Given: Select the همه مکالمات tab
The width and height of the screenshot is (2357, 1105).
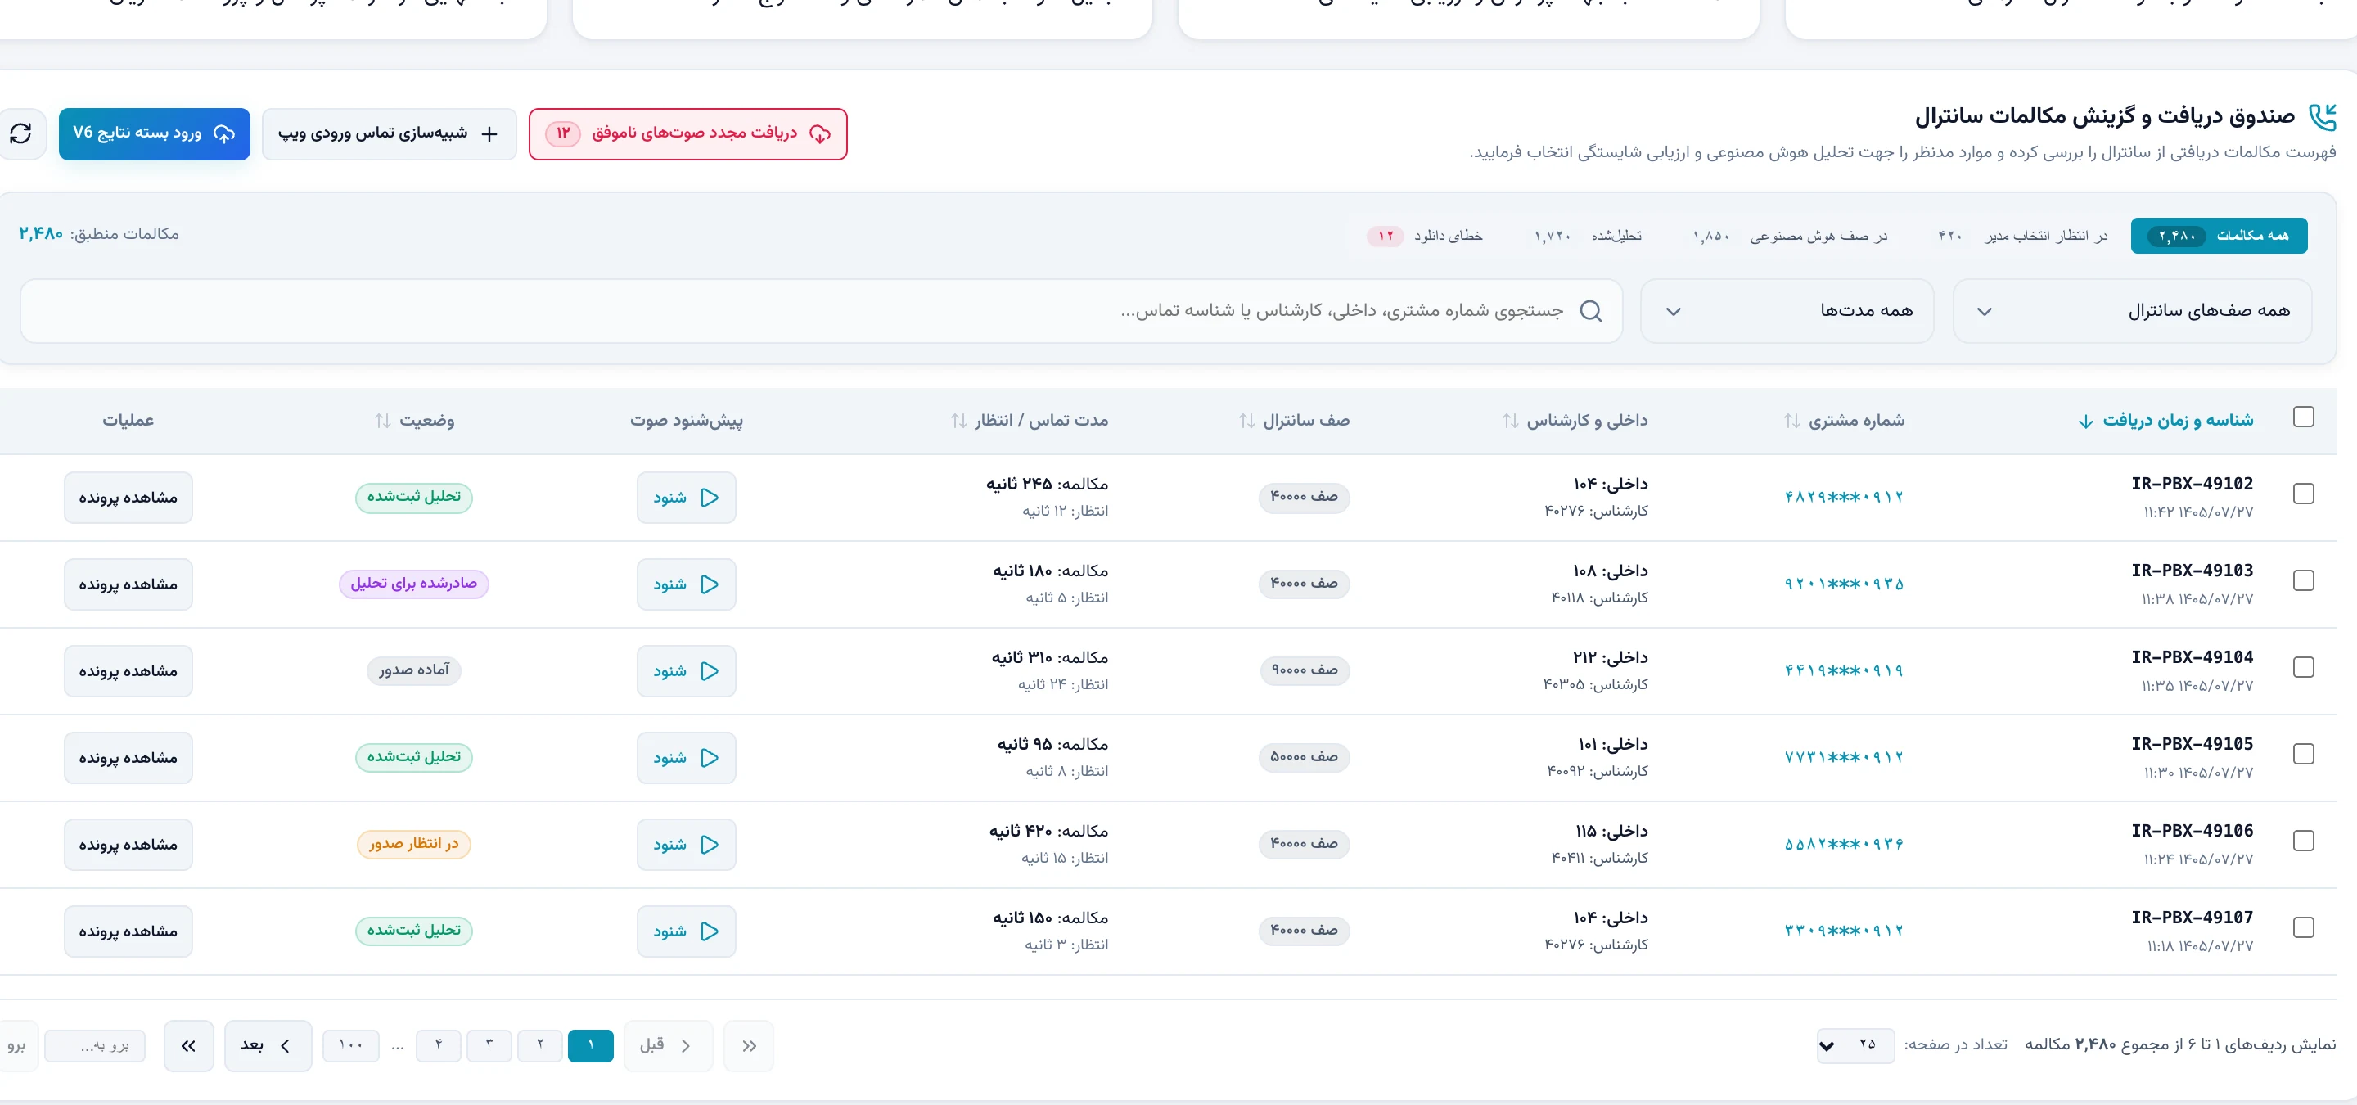Looking at the screenshot, I should click(2219, 236).
